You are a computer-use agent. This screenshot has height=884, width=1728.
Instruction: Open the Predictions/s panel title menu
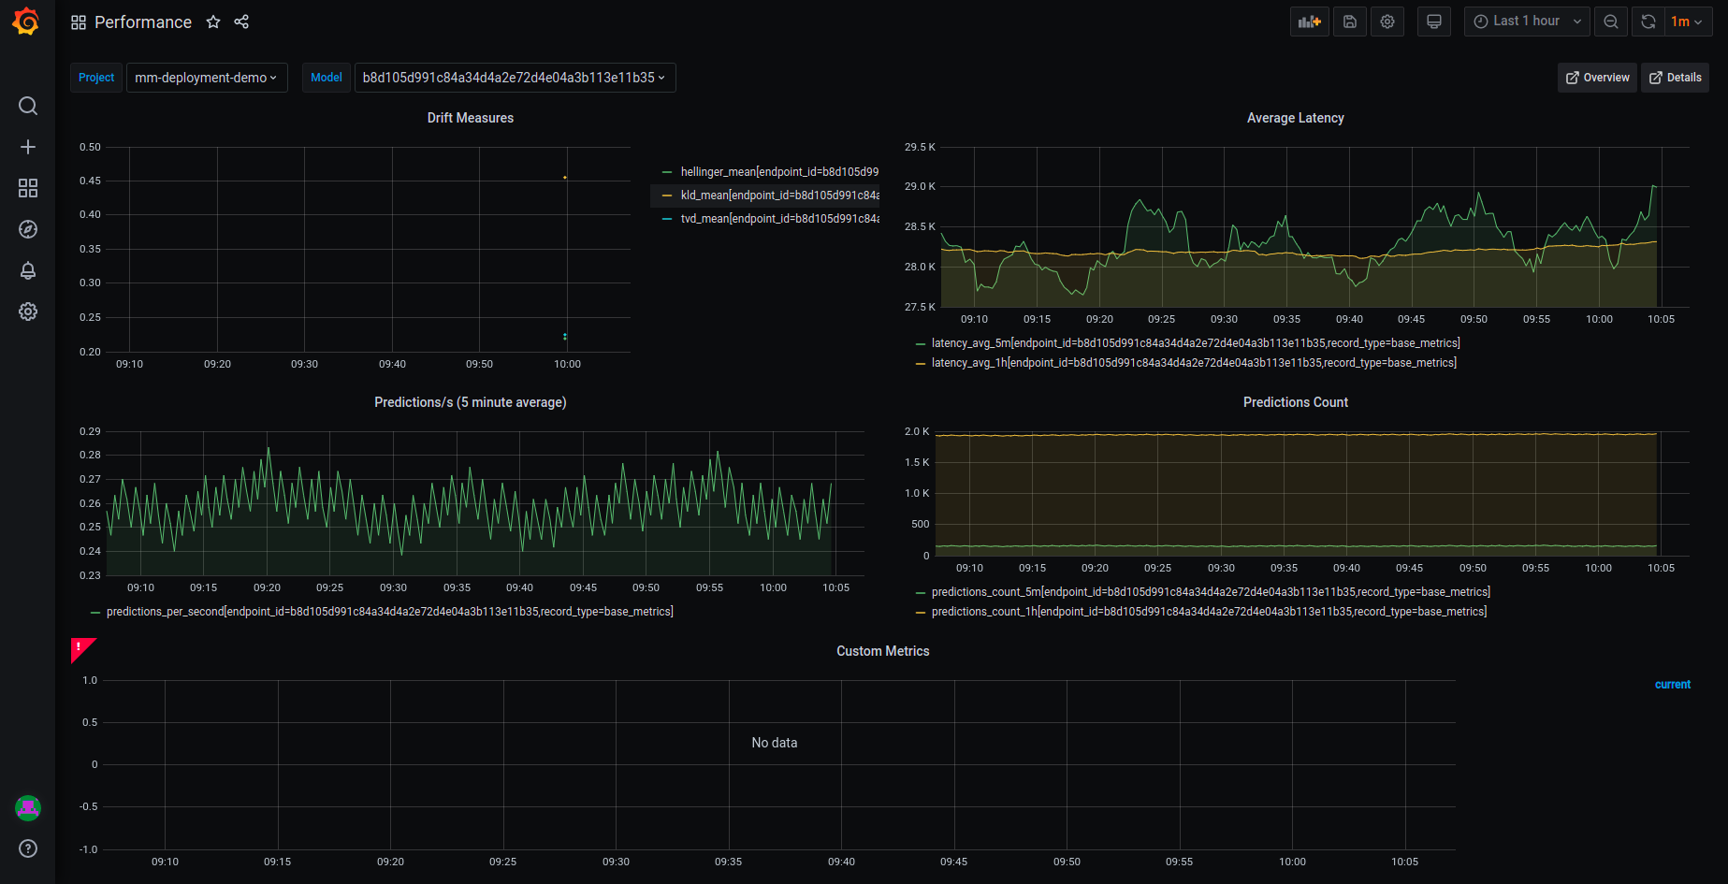pos(471,402)
